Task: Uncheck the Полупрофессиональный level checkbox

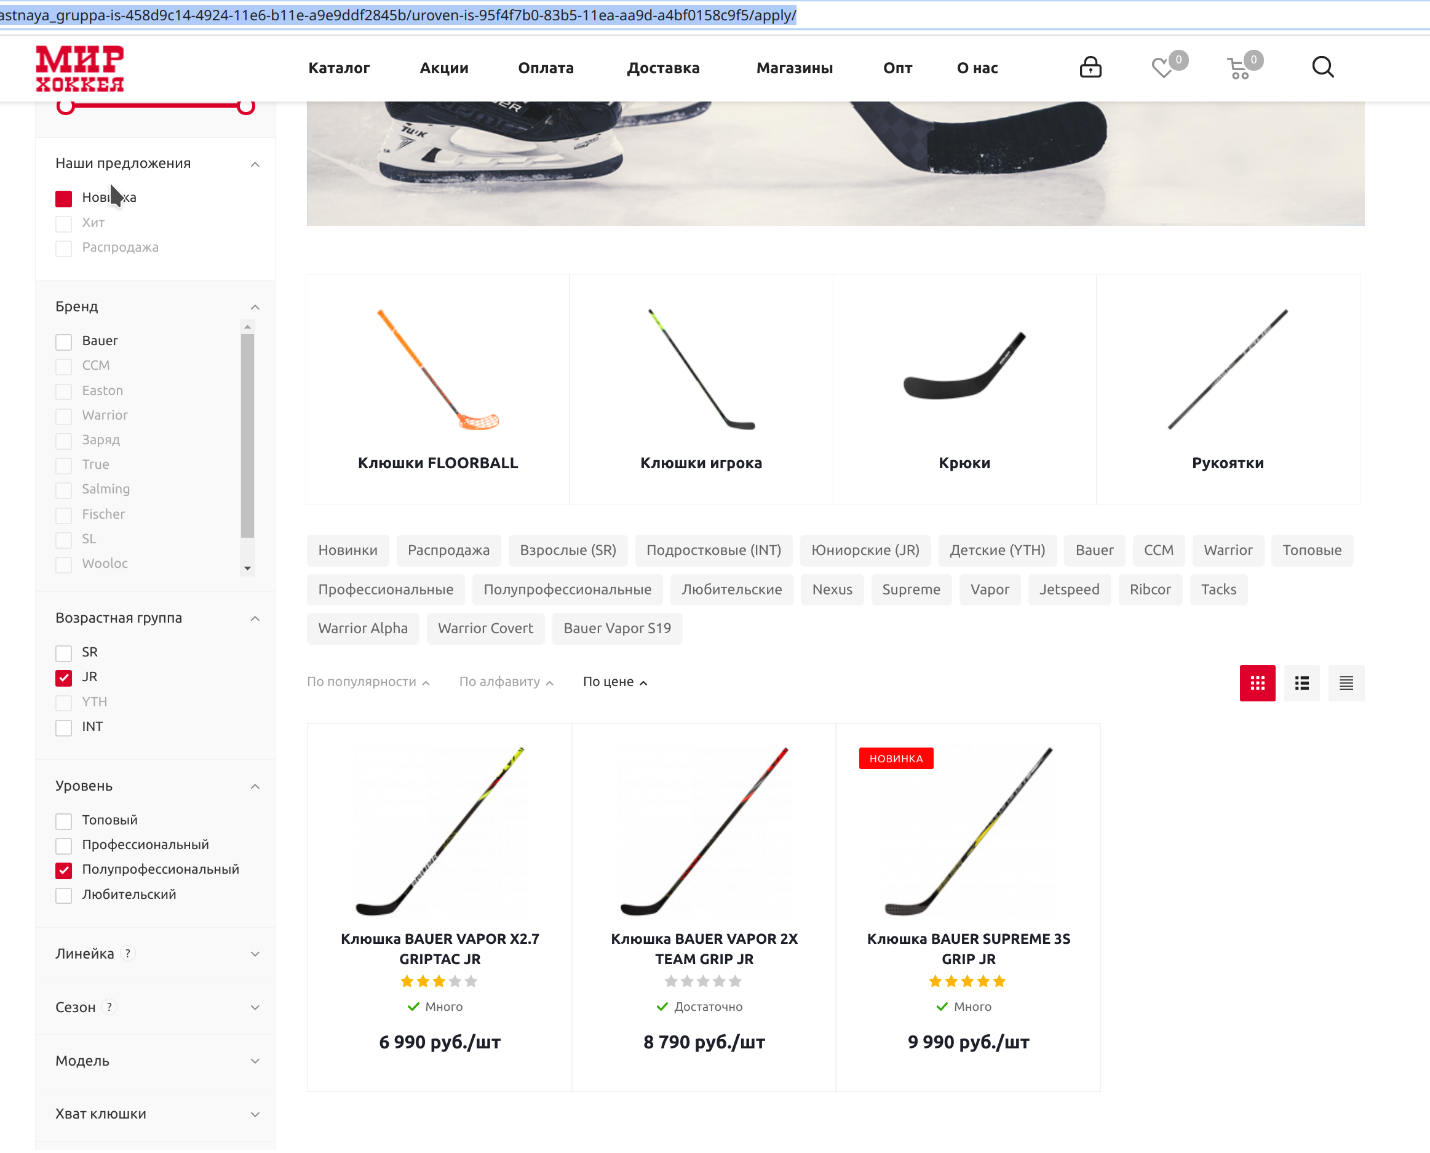Action: (64, 870)
